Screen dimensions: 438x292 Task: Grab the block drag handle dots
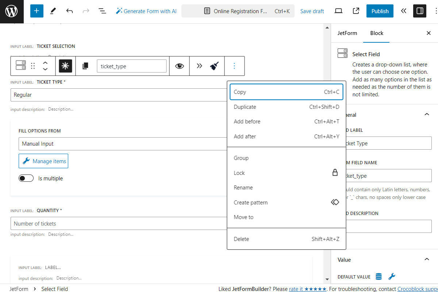pos(33,66)
